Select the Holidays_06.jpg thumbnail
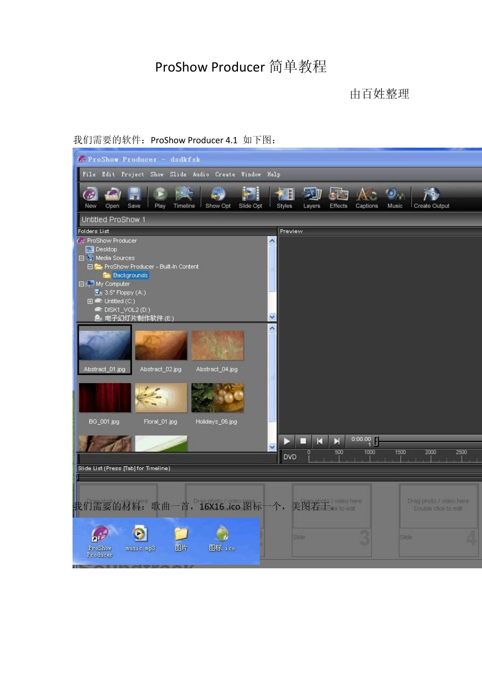Image resolution: width=482 pixels, height=682 pixels. click(x=217, y=404)
